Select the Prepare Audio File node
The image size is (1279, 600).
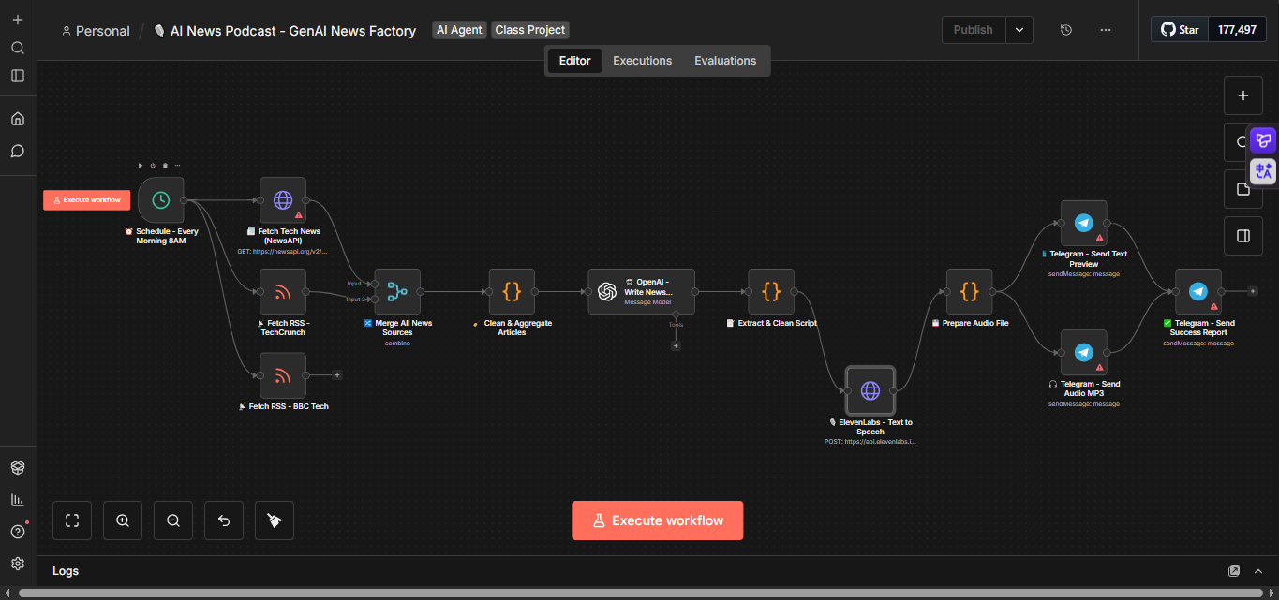[x=970, y=292]
